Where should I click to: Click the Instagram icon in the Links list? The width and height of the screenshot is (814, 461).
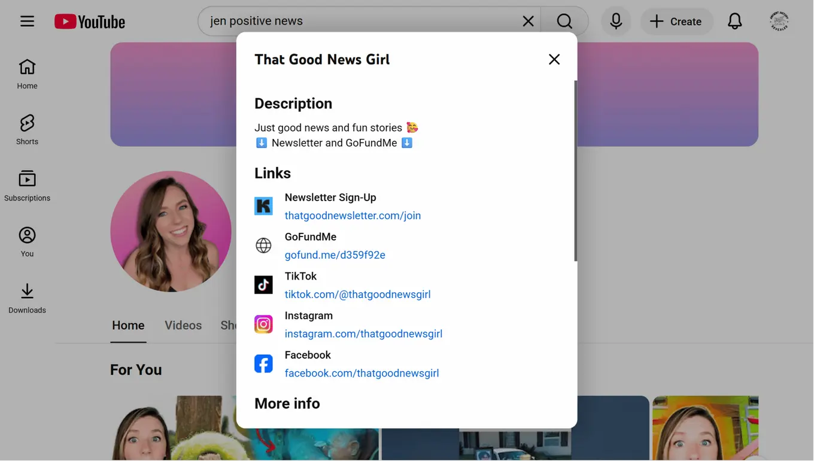click(x=263, y=324)
